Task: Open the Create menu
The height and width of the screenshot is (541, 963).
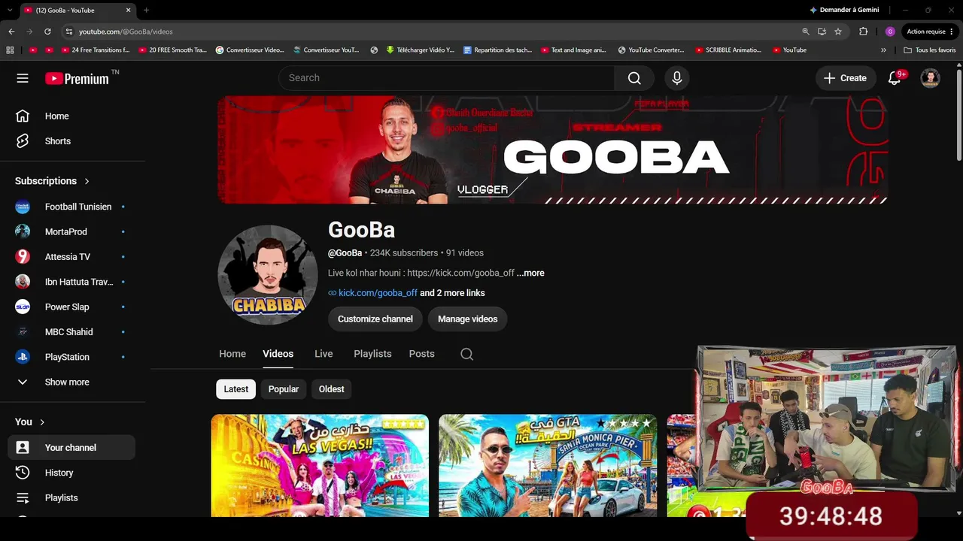Action: (x=845, y=78)
